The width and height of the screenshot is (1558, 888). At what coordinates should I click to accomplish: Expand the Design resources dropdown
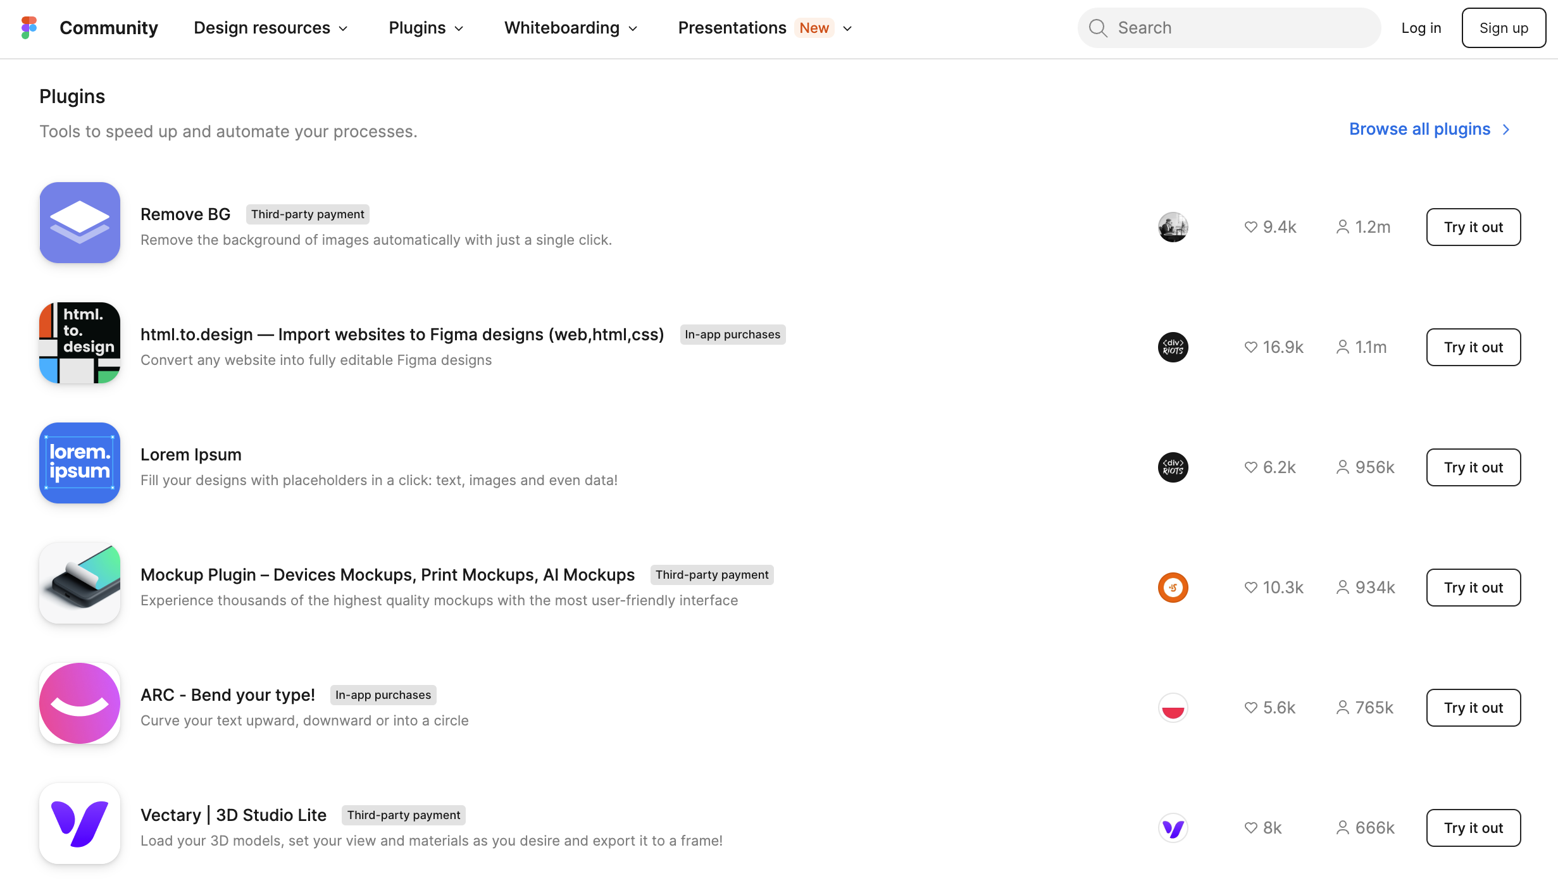click(x=271, y=28)
